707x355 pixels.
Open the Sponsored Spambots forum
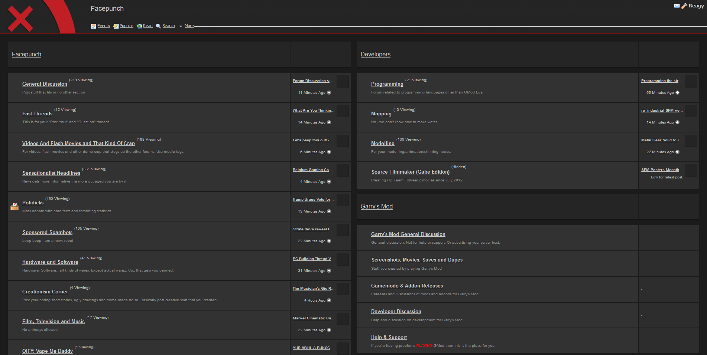pos(48,232)
